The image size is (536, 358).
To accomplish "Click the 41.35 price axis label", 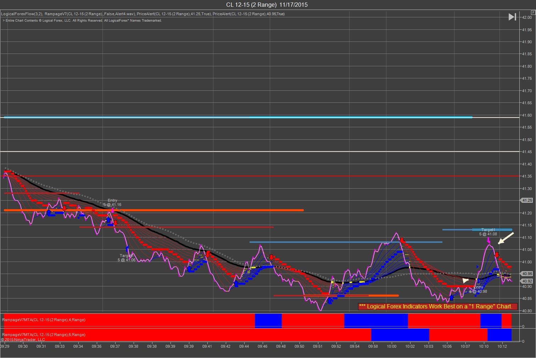I will pyautogui.click(x=527, y=176).
